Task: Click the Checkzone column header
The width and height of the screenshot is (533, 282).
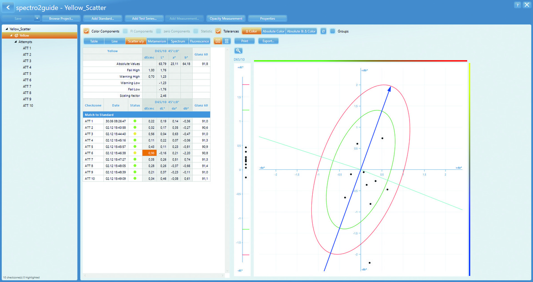Action: (93, 105)
